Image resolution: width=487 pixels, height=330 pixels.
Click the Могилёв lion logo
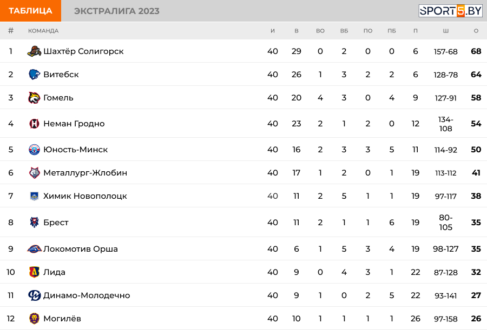[34, 319]
